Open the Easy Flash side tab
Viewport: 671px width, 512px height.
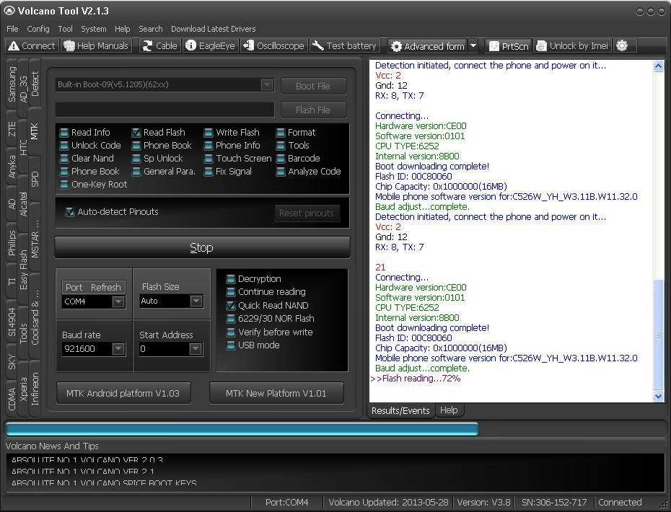point(23,270)
